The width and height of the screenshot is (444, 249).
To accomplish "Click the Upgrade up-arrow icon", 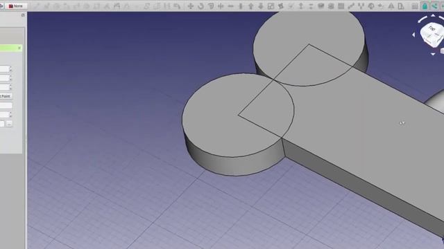I will [250, 6].
